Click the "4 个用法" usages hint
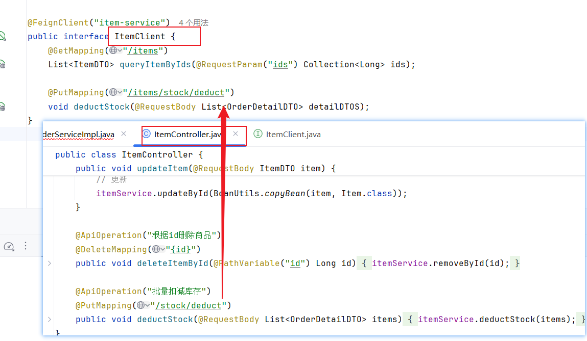Image resolution: width=587 pixels, height=341 pixels. point(193,23)
